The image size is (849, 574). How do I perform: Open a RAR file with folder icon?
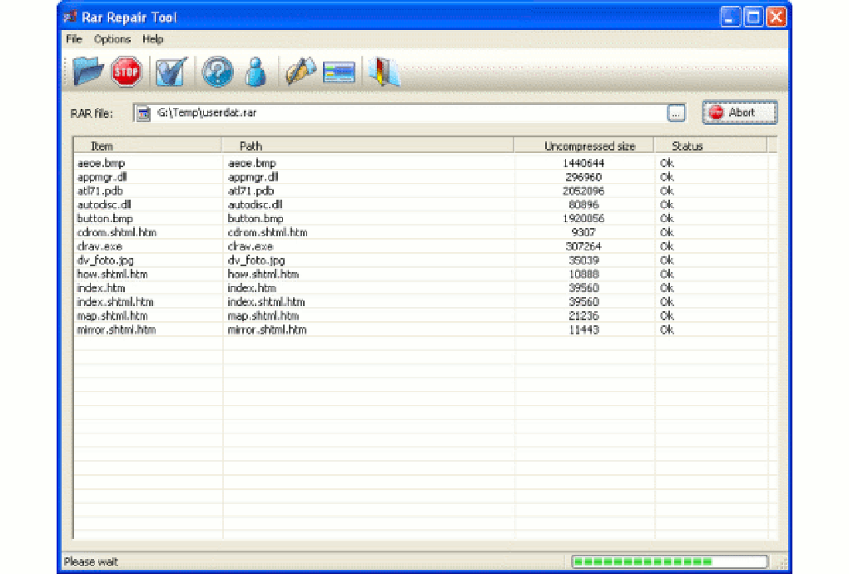(87, 72)
